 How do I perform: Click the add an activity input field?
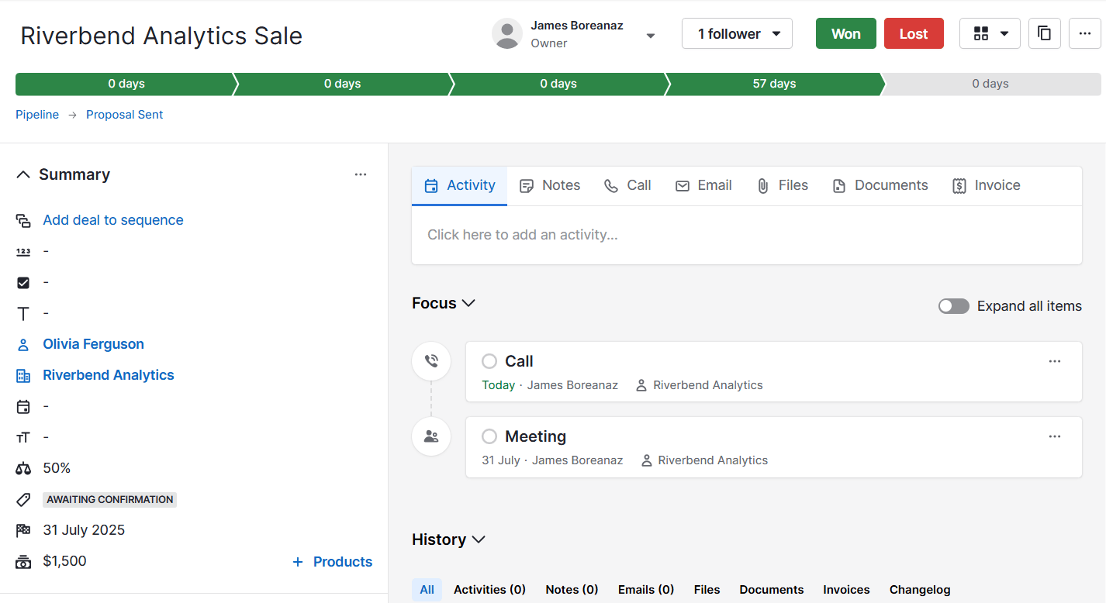tap(747, 235)
